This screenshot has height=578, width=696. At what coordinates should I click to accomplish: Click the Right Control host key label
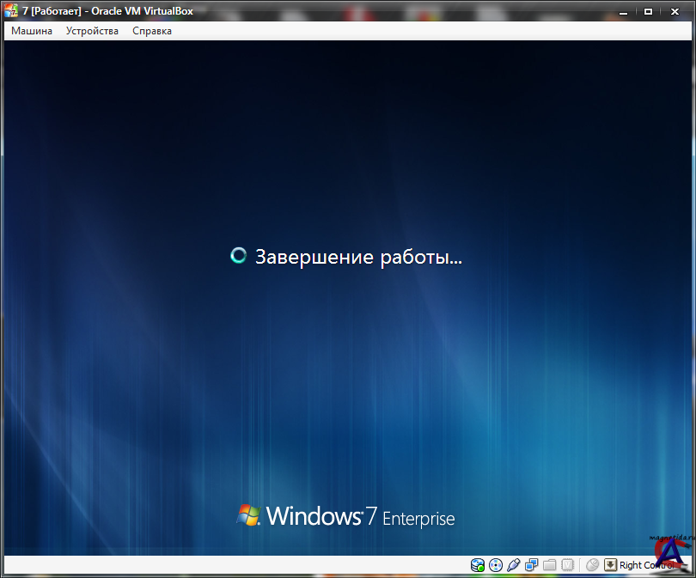646,565
